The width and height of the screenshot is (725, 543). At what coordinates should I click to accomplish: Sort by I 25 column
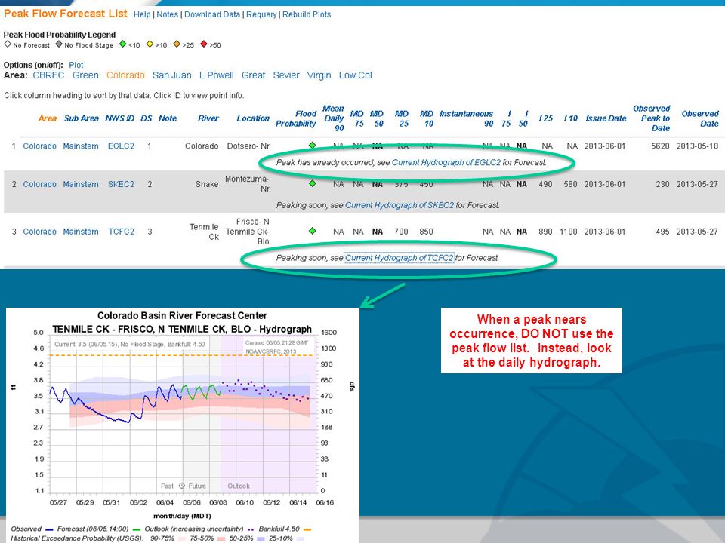click(x=545, y=118)
